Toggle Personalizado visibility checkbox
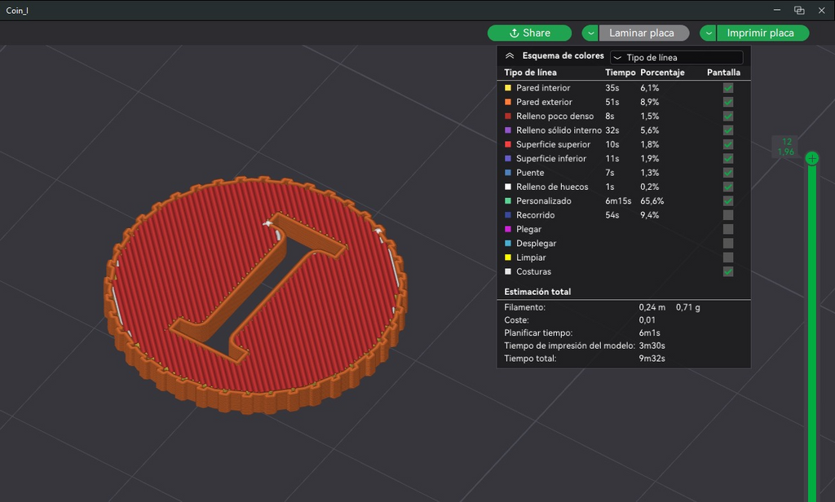835x502 pixels. (x=728, y=200)
